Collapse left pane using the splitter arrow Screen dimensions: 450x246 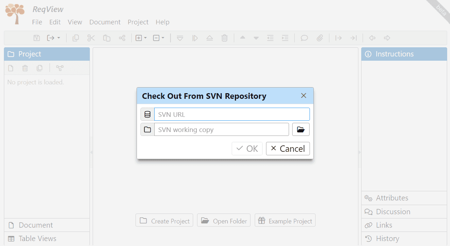[91, 152]
